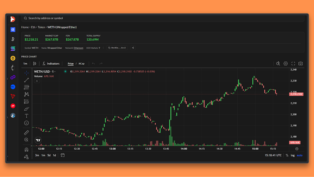This screenshot has width=314, height=177.
Task: Collapse the indicator legend chevron
Action: (x=37, y=81)
